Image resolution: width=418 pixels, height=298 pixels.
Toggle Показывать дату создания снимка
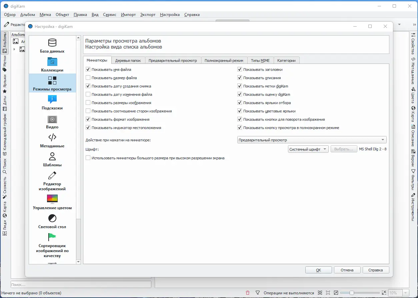88,86
